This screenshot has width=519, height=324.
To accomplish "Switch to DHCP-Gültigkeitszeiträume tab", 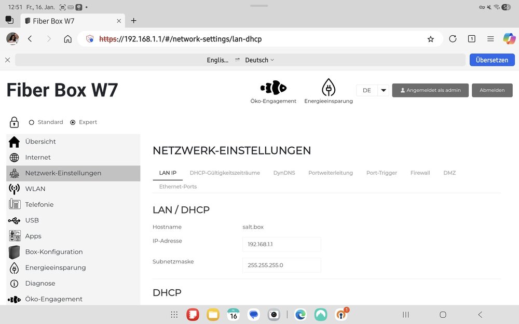I will click(x=225, y=173).
